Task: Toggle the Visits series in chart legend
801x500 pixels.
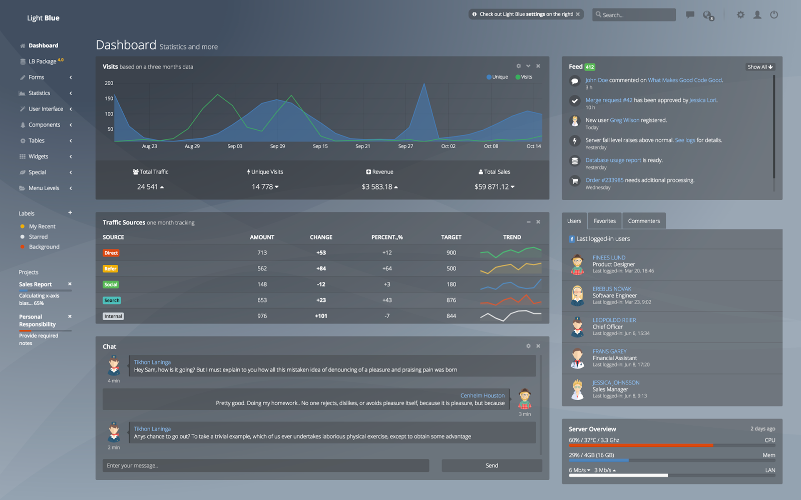Action: pyautogui.click(x=524, y=76)
